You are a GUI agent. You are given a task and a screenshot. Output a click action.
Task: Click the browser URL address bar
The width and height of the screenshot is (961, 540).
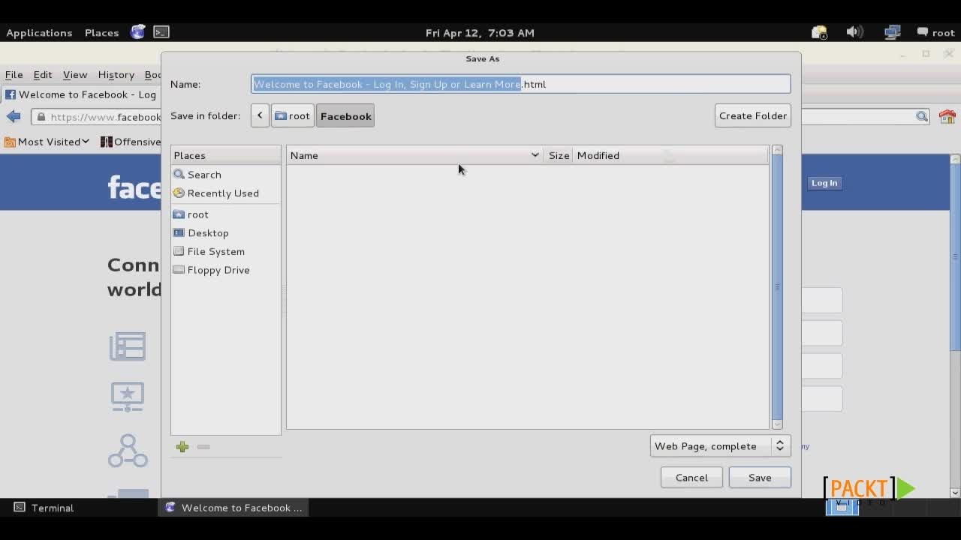click(x=98, y=116)
